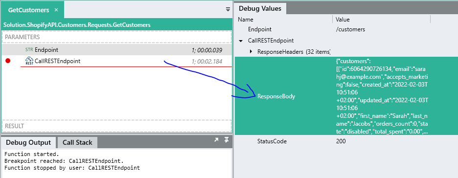Expand the ResponseHeaders node
This screenshot has height=178, width=458.
coord(251,52)
